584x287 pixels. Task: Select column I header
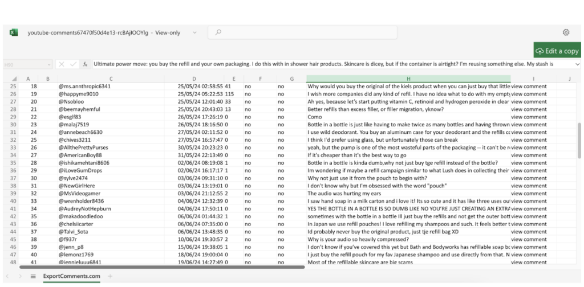pyautogui.click(x=534, y=79)
